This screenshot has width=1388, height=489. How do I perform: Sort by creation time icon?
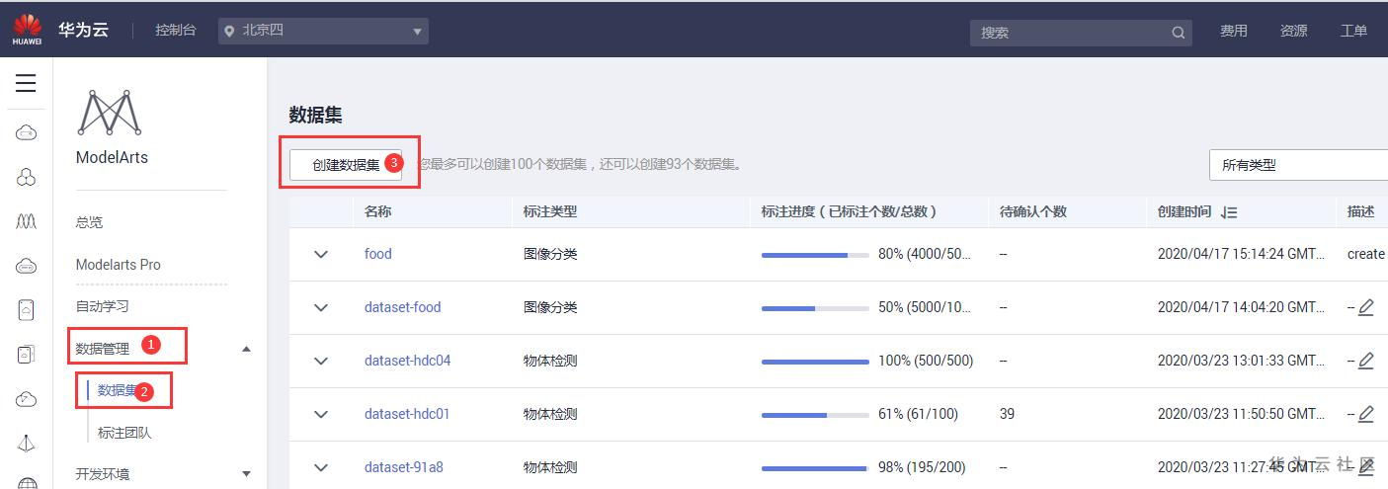click(x=1229, y=212)
